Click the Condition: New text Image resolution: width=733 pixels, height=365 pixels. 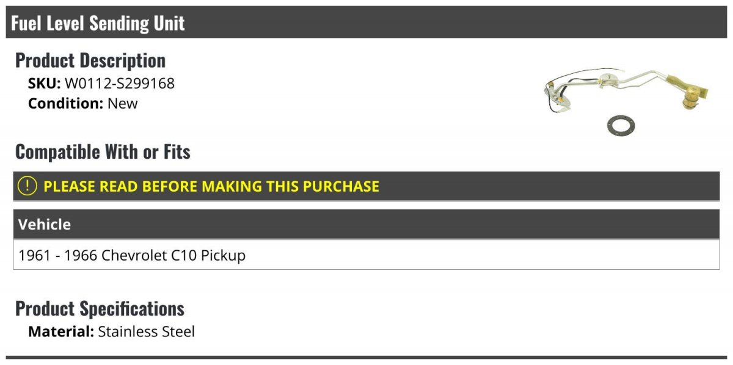[x=83, y=103]
